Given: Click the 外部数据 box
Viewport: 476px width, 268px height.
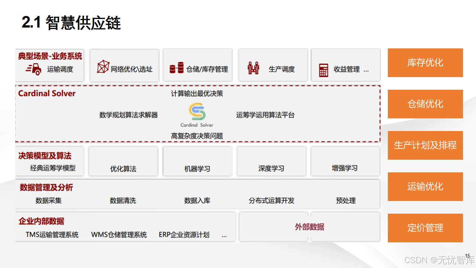Looking at the screenshot, I should pyautogui.click(x=310, y=227).
